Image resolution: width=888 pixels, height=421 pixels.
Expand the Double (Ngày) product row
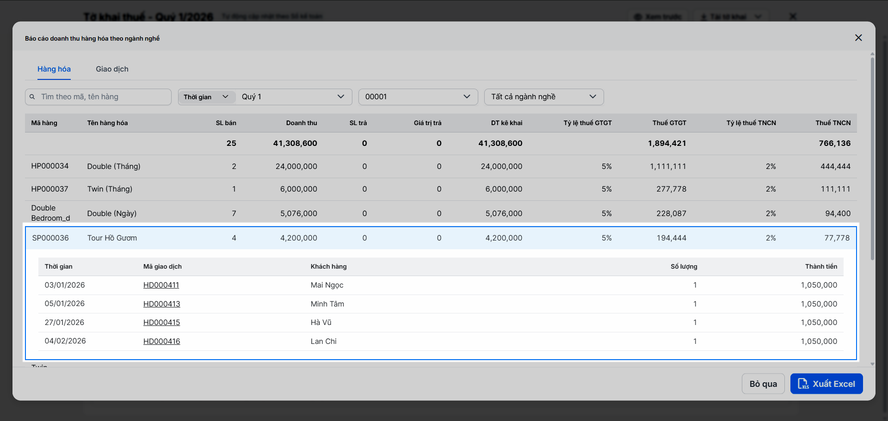(x=441, y=213)
